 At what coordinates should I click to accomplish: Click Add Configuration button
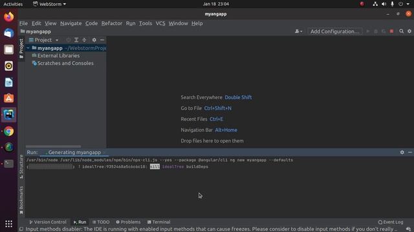pos(335,32)
